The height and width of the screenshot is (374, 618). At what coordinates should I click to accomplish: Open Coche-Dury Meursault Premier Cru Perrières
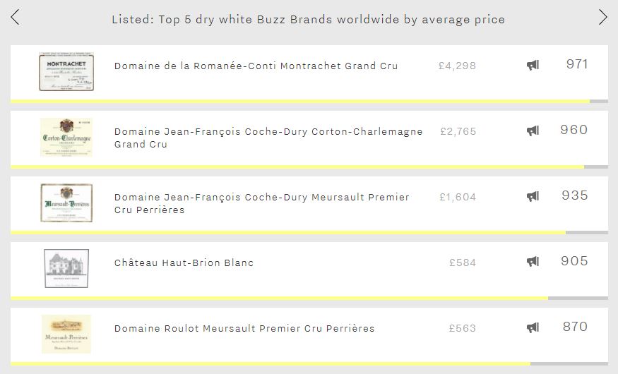262,203
